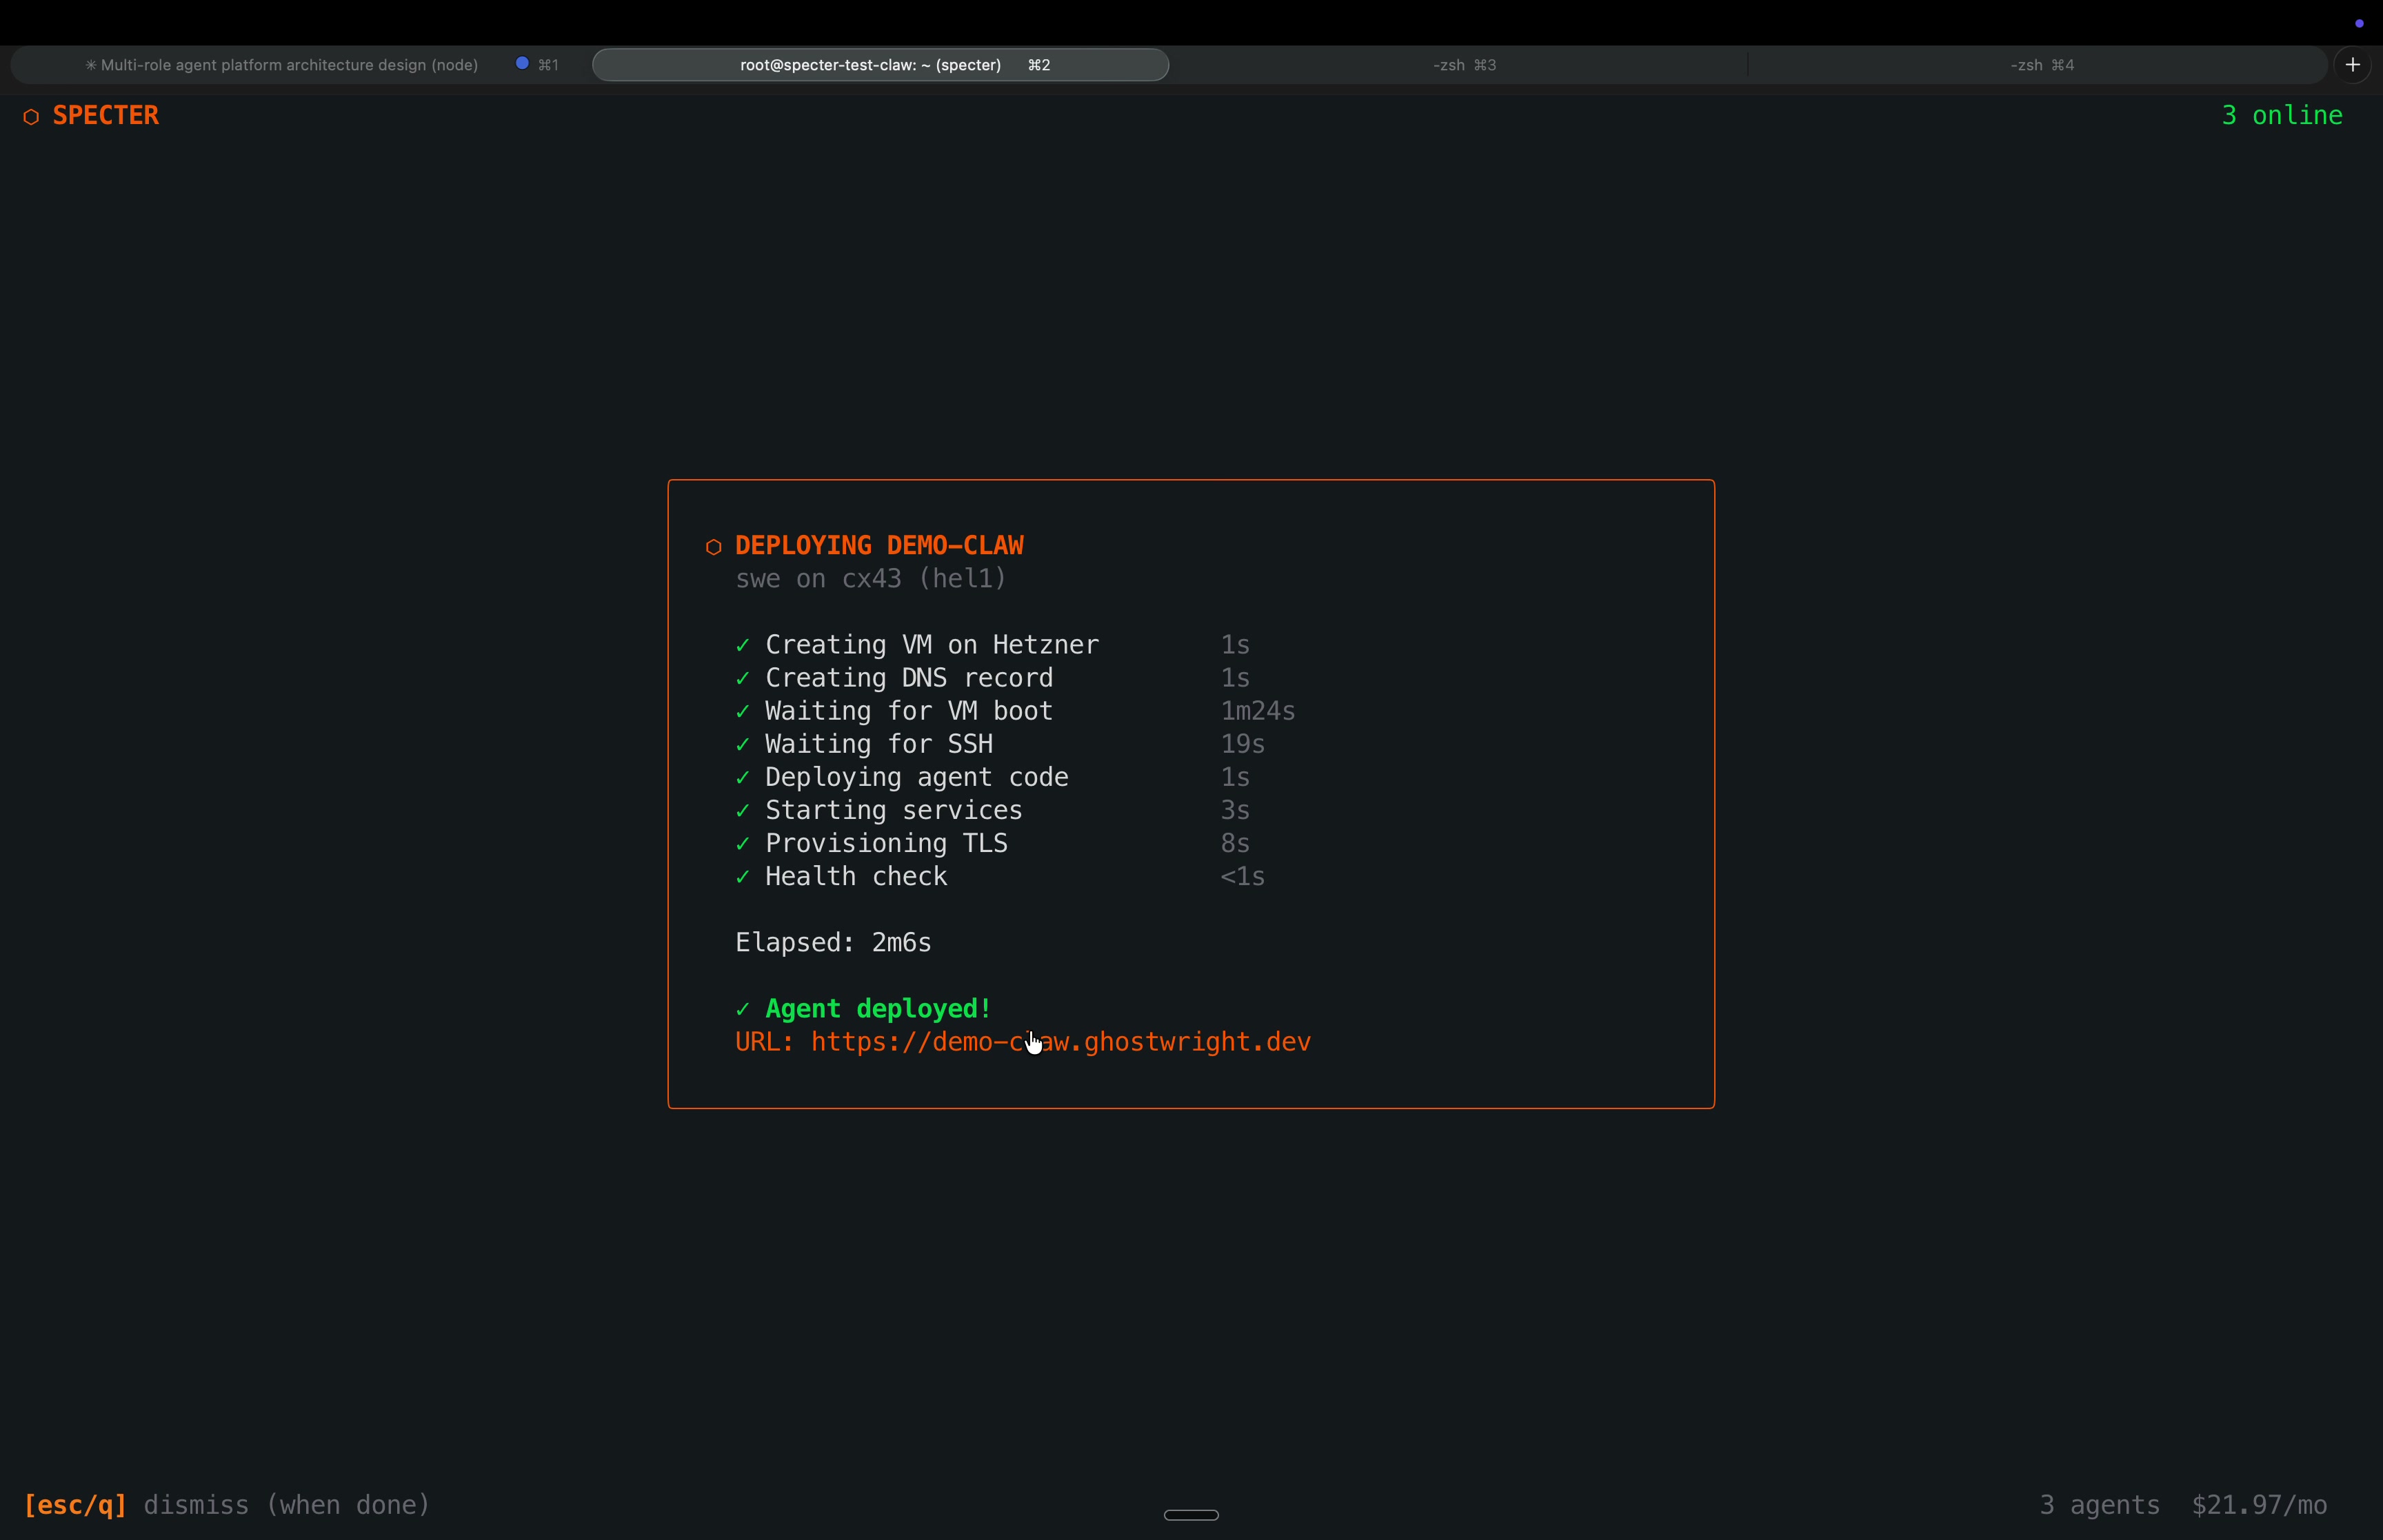This screenshot has width=2383, height=1540.
Task: Click the bottom center handle bar
Action: (x=1191, y=1515)
